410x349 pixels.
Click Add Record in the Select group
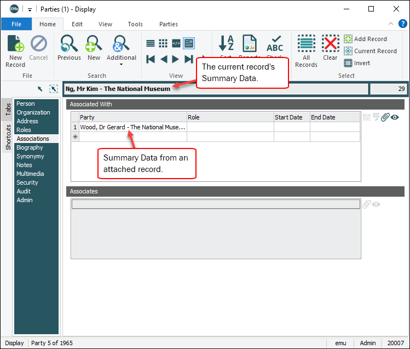pos(370,39)
